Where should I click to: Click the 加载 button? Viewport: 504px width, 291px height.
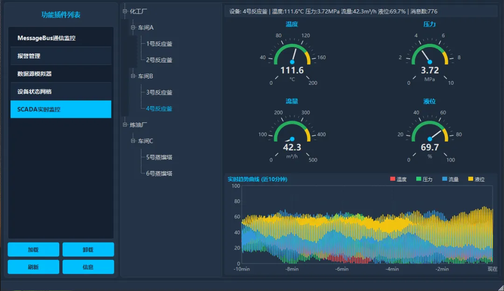point(34,249)
